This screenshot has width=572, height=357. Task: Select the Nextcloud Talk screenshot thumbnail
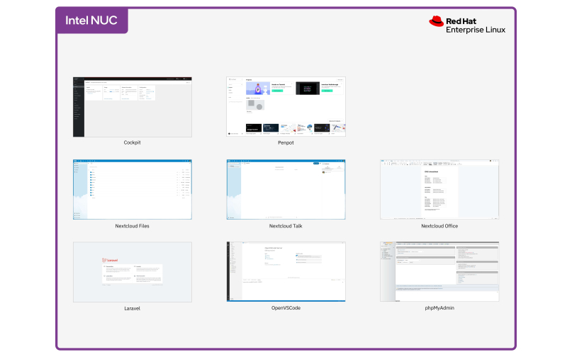[x=286, y=189]
